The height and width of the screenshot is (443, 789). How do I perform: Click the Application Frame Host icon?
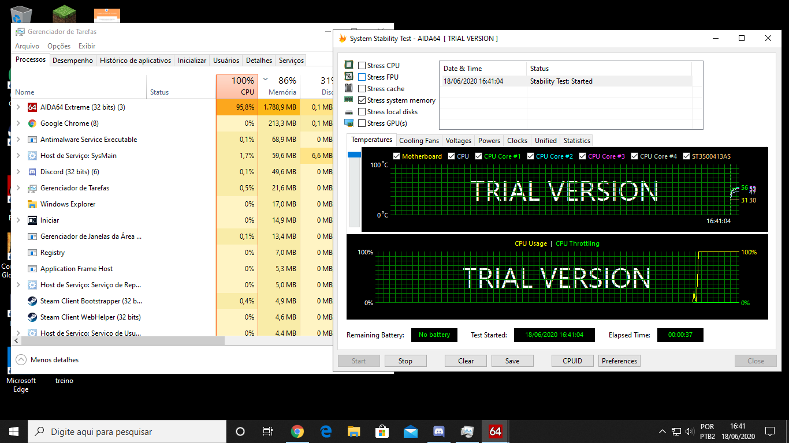32,269
